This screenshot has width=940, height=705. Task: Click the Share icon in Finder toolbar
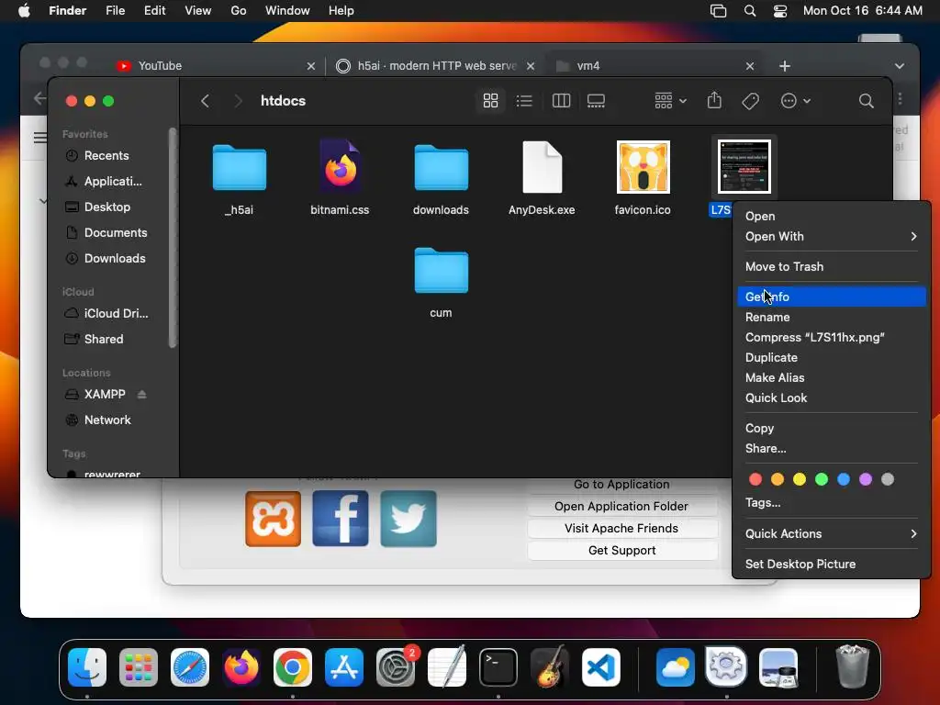coord(714,100)
